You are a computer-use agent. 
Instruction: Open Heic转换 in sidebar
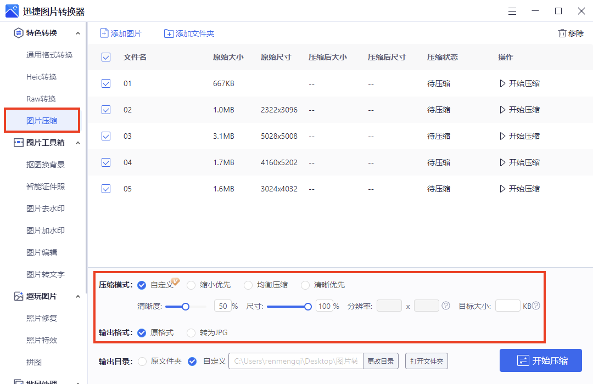(x=42, y=77)
